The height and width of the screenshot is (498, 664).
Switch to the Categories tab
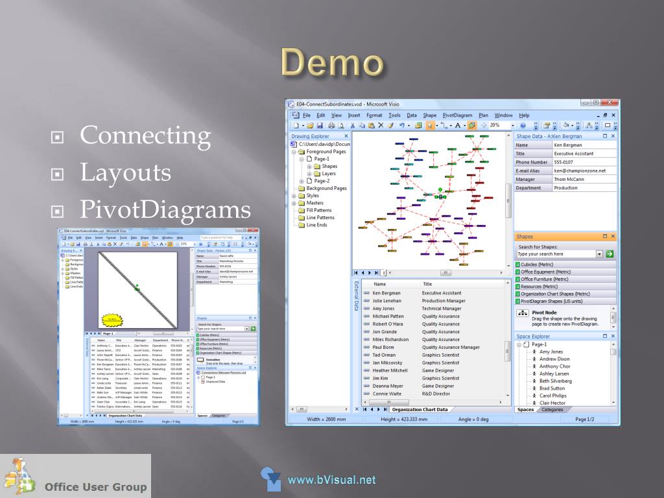[552, 410]
